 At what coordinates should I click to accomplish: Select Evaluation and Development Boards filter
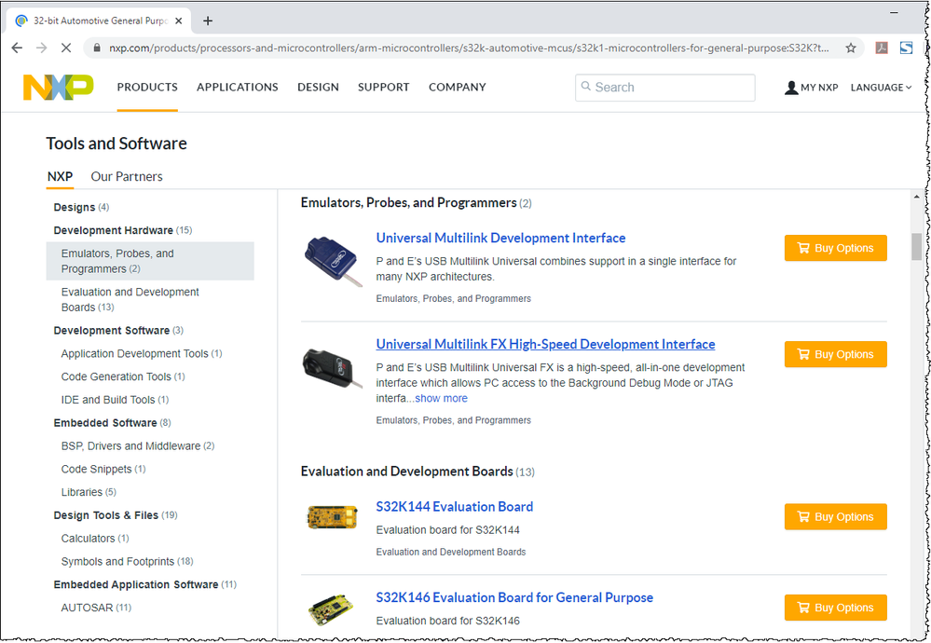pyautogui.click(x=130, y=300)
